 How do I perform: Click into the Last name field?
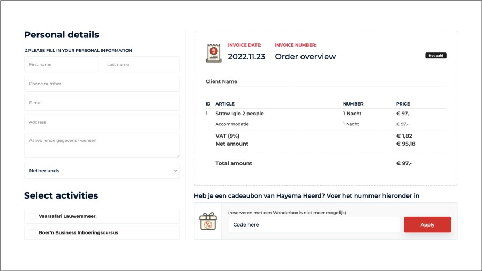tap(140, 64)
